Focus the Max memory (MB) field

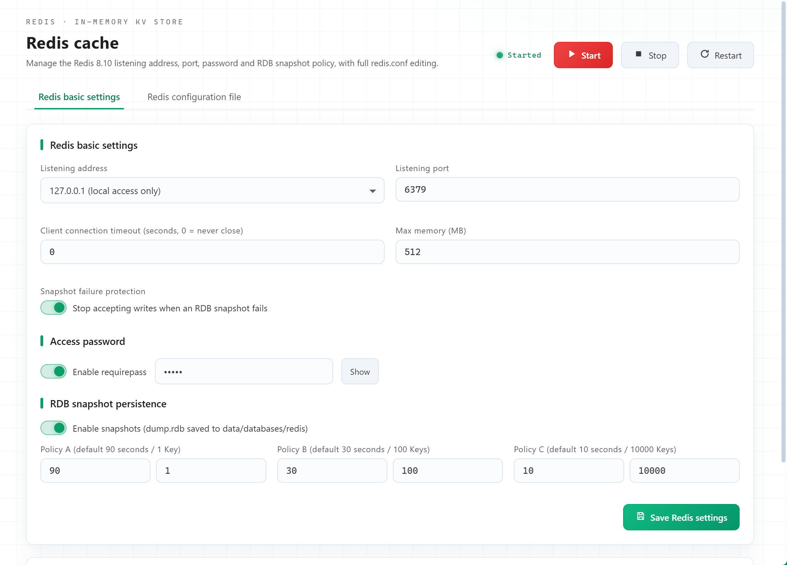pyautogui.click(x=567, y=252)
